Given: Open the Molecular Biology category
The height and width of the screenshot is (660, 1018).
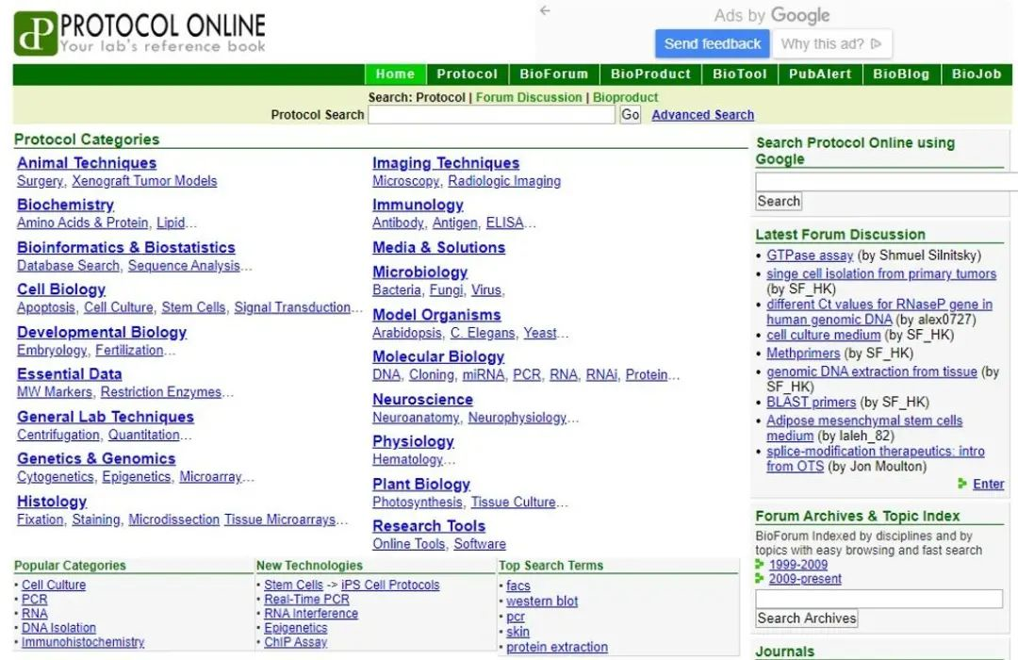Looking at the screenshot, I should pos(438,356).
